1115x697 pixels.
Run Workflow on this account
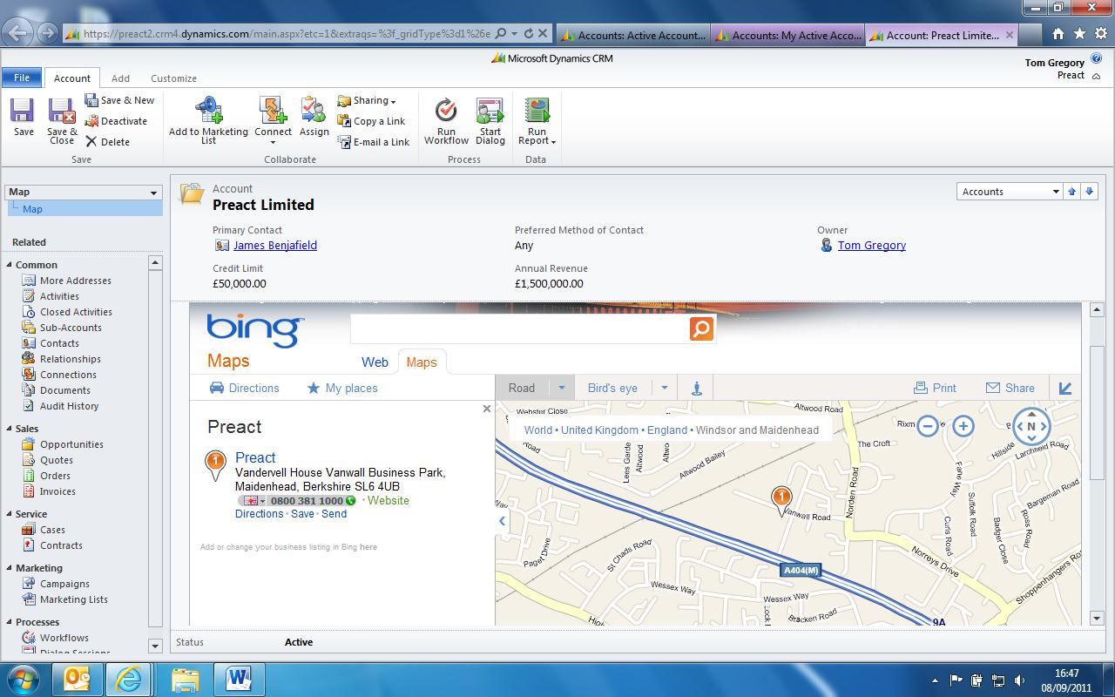pyautogui.click(x=446, y=120)
